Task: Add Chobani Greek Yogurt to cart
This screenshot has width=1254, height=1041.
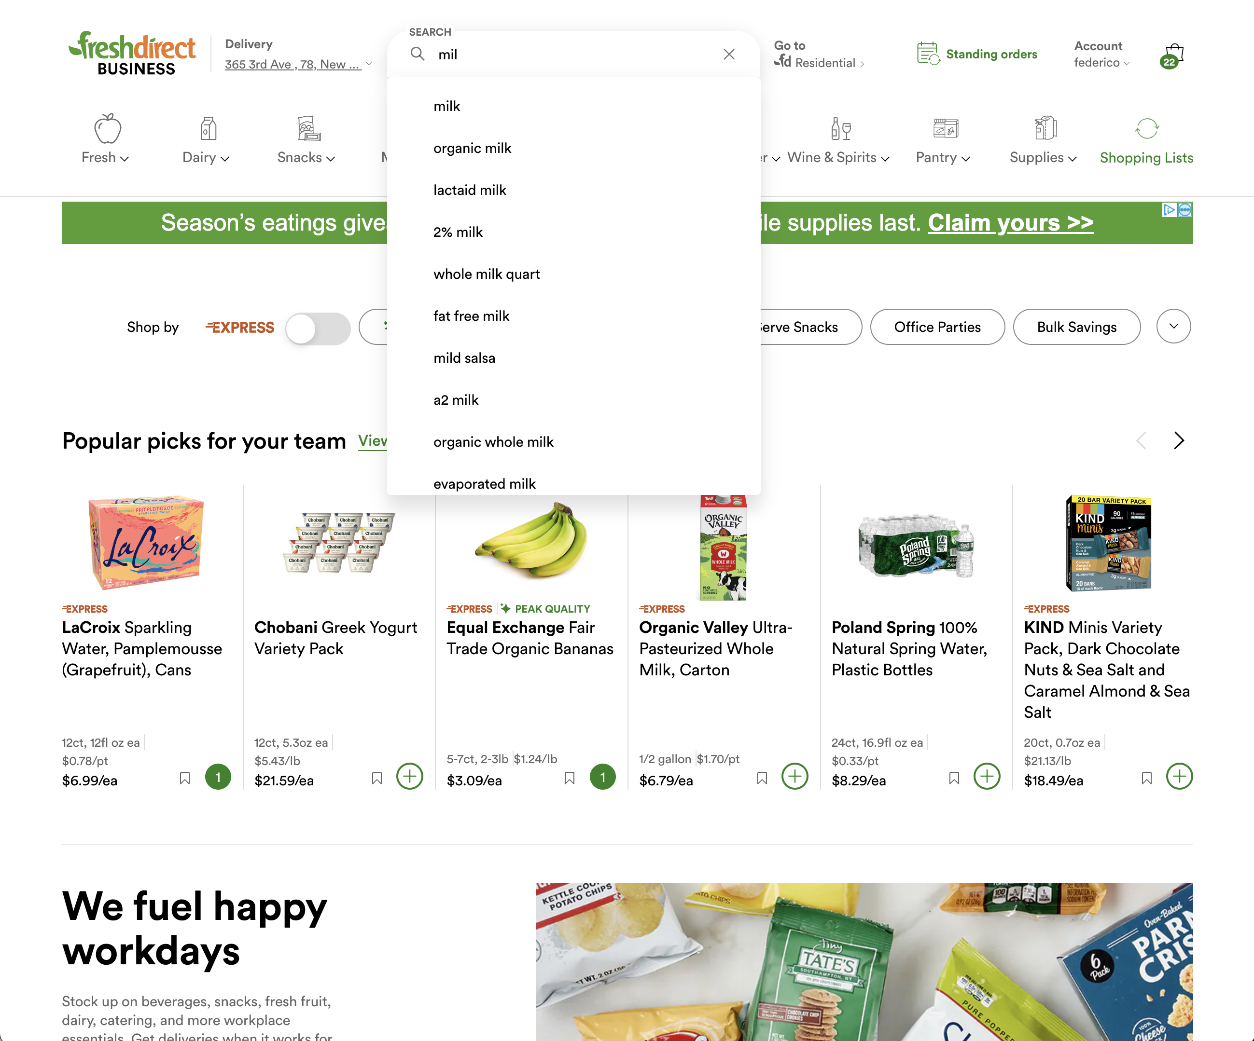Action: pos(410,777)
